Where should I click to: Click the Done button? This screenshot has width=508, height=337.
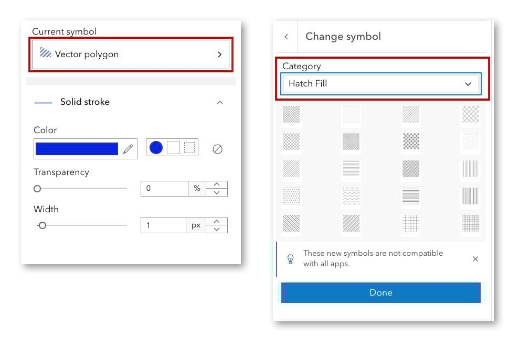(380, 292)
